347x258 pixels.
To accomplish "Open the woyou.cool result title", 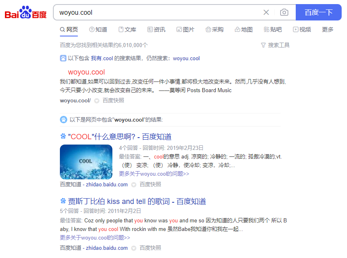I will (86, 72).
